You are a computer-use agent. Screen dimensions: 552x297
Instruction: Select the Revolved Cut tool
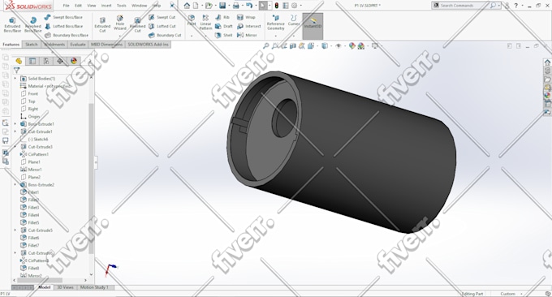pyautogui.click(x=137, y=25)
